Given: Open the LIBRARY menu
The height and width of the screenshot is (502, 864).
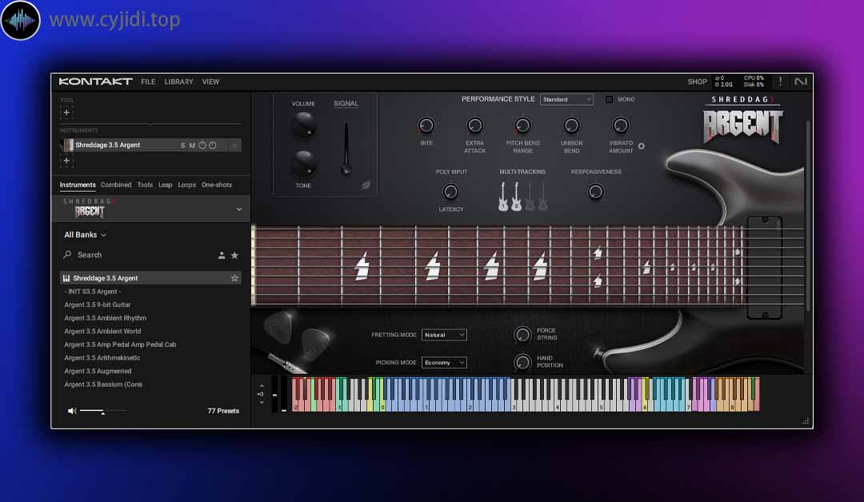Looking at the screenshot, I should pyautogui.click(x=178, y=82).
